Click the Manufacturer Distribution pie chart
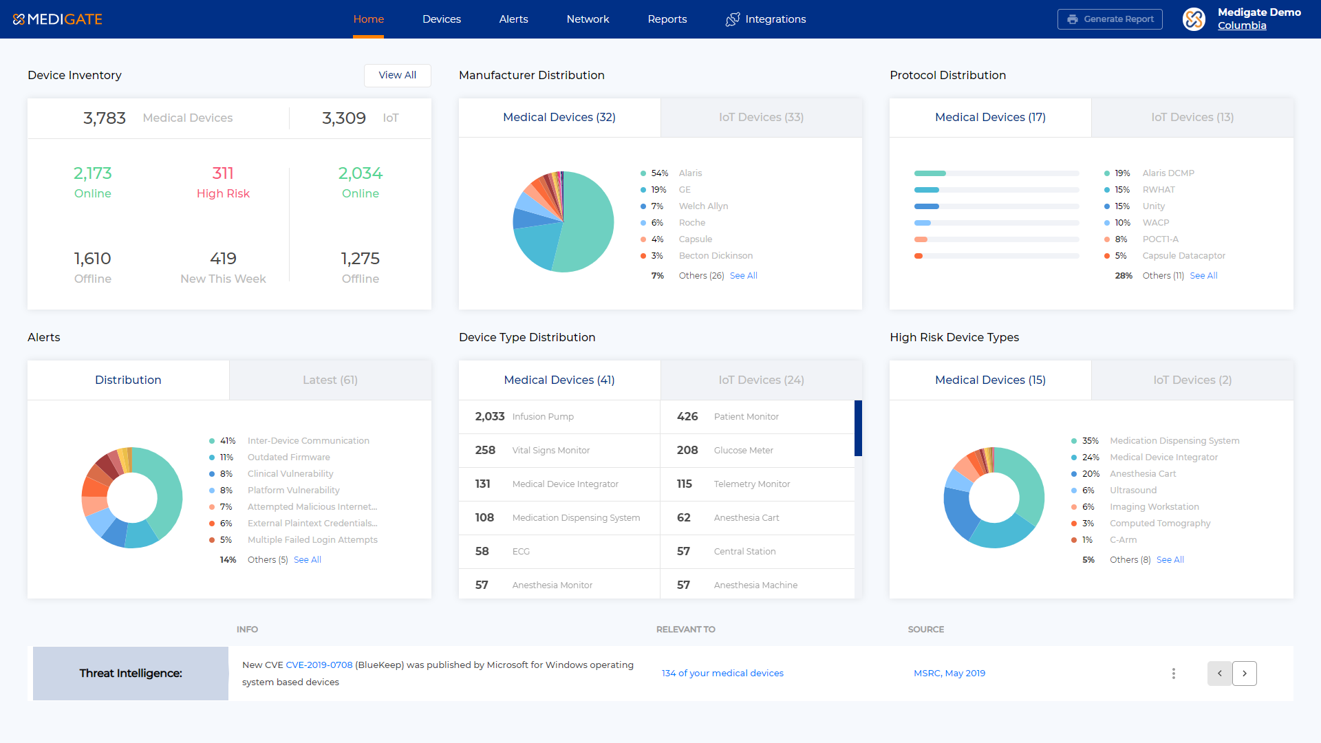The width and height of the screenshot is (1321, 743). click(x=563, y=222)
